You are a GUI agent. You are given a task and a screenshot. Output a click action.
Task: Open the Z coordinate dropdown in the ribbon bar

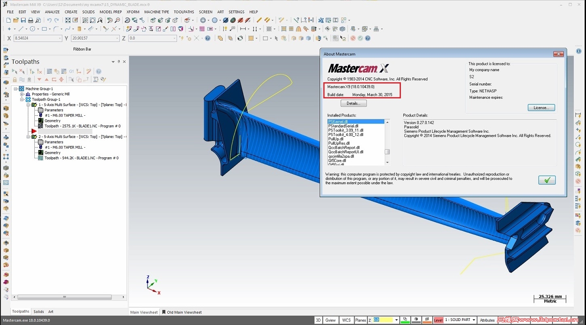(x=175, y=38)
